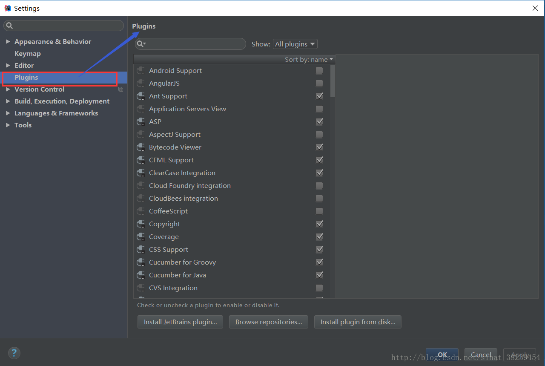Uncheck the ASP plugin checkbox
Screen dimensions: 545x366
[x=319, y=122]
